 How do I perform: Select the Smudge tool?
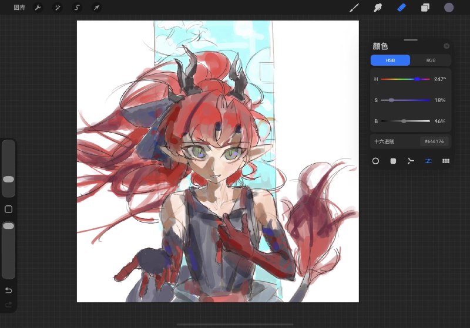click(378, 8)
